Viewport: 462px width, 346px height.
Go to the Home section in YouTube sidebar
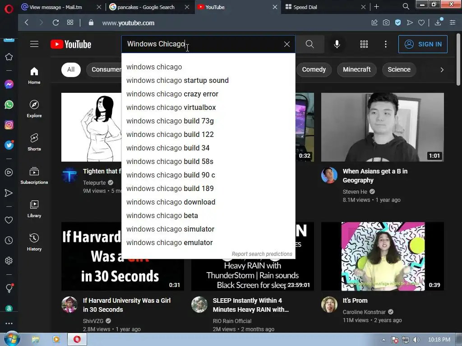pos(34,76)
